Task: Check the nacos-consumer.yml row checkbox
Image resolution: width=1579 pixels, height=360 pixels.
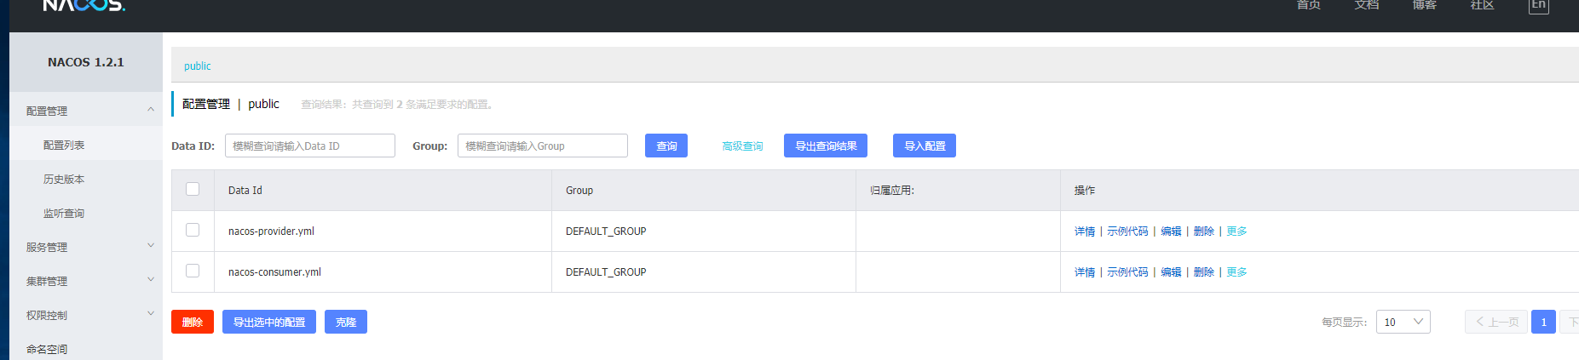Action: tap(193, 271)
